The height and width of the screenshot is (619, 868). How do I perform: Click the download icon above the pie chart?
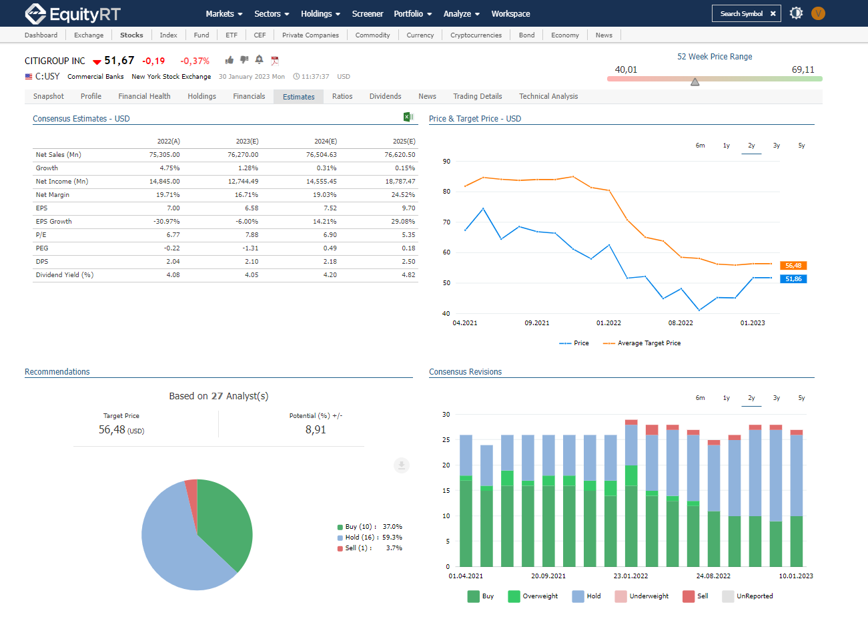(x=402, y=465)
